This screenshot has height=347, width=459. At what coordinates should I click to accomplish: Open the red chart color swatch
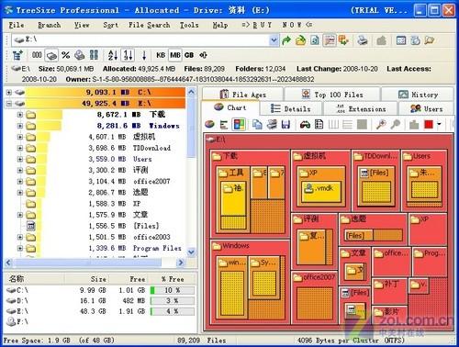coord(429,124)
